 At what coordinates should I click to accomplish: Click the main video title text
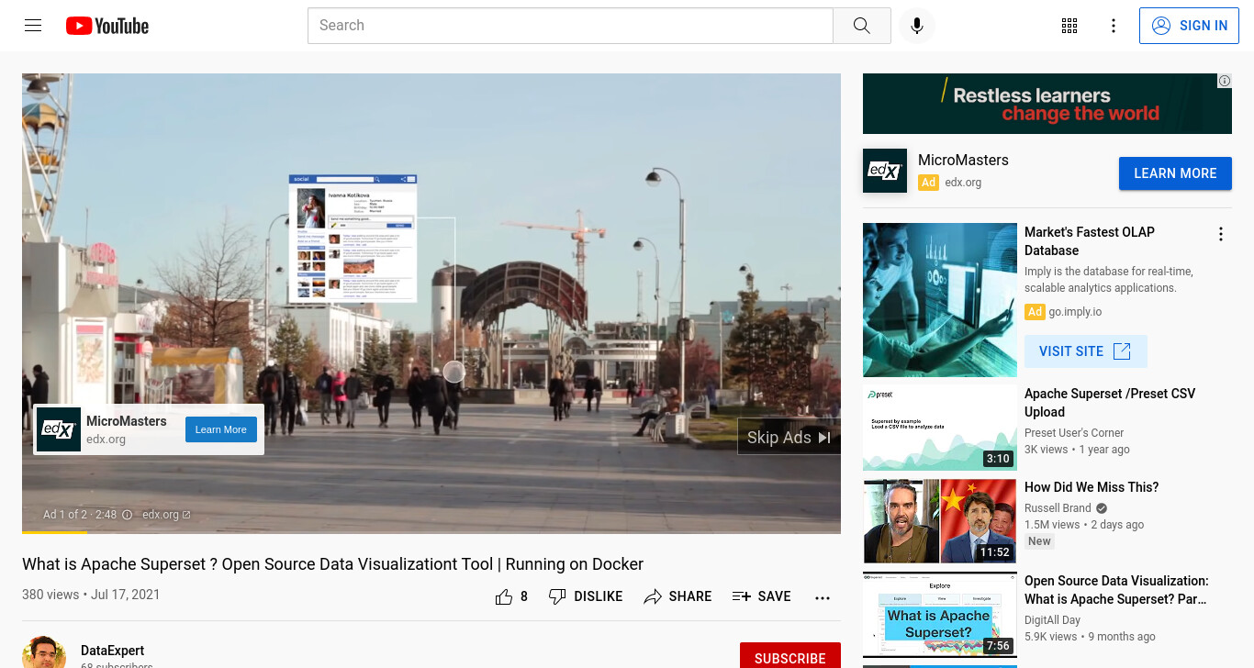(x=332, y=564)
